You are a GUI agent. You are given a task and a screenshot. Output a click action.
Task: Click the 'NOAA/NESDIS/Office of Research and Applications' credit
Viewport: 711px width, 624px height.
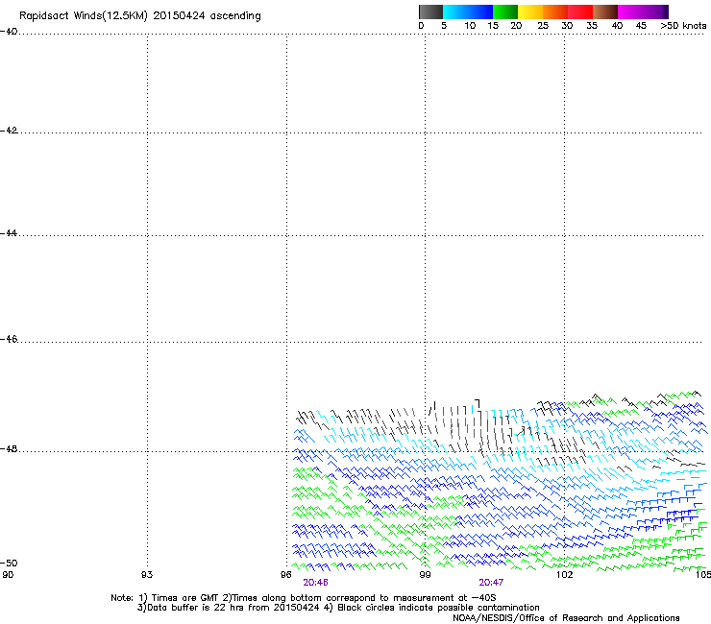[x=566, y=618]
